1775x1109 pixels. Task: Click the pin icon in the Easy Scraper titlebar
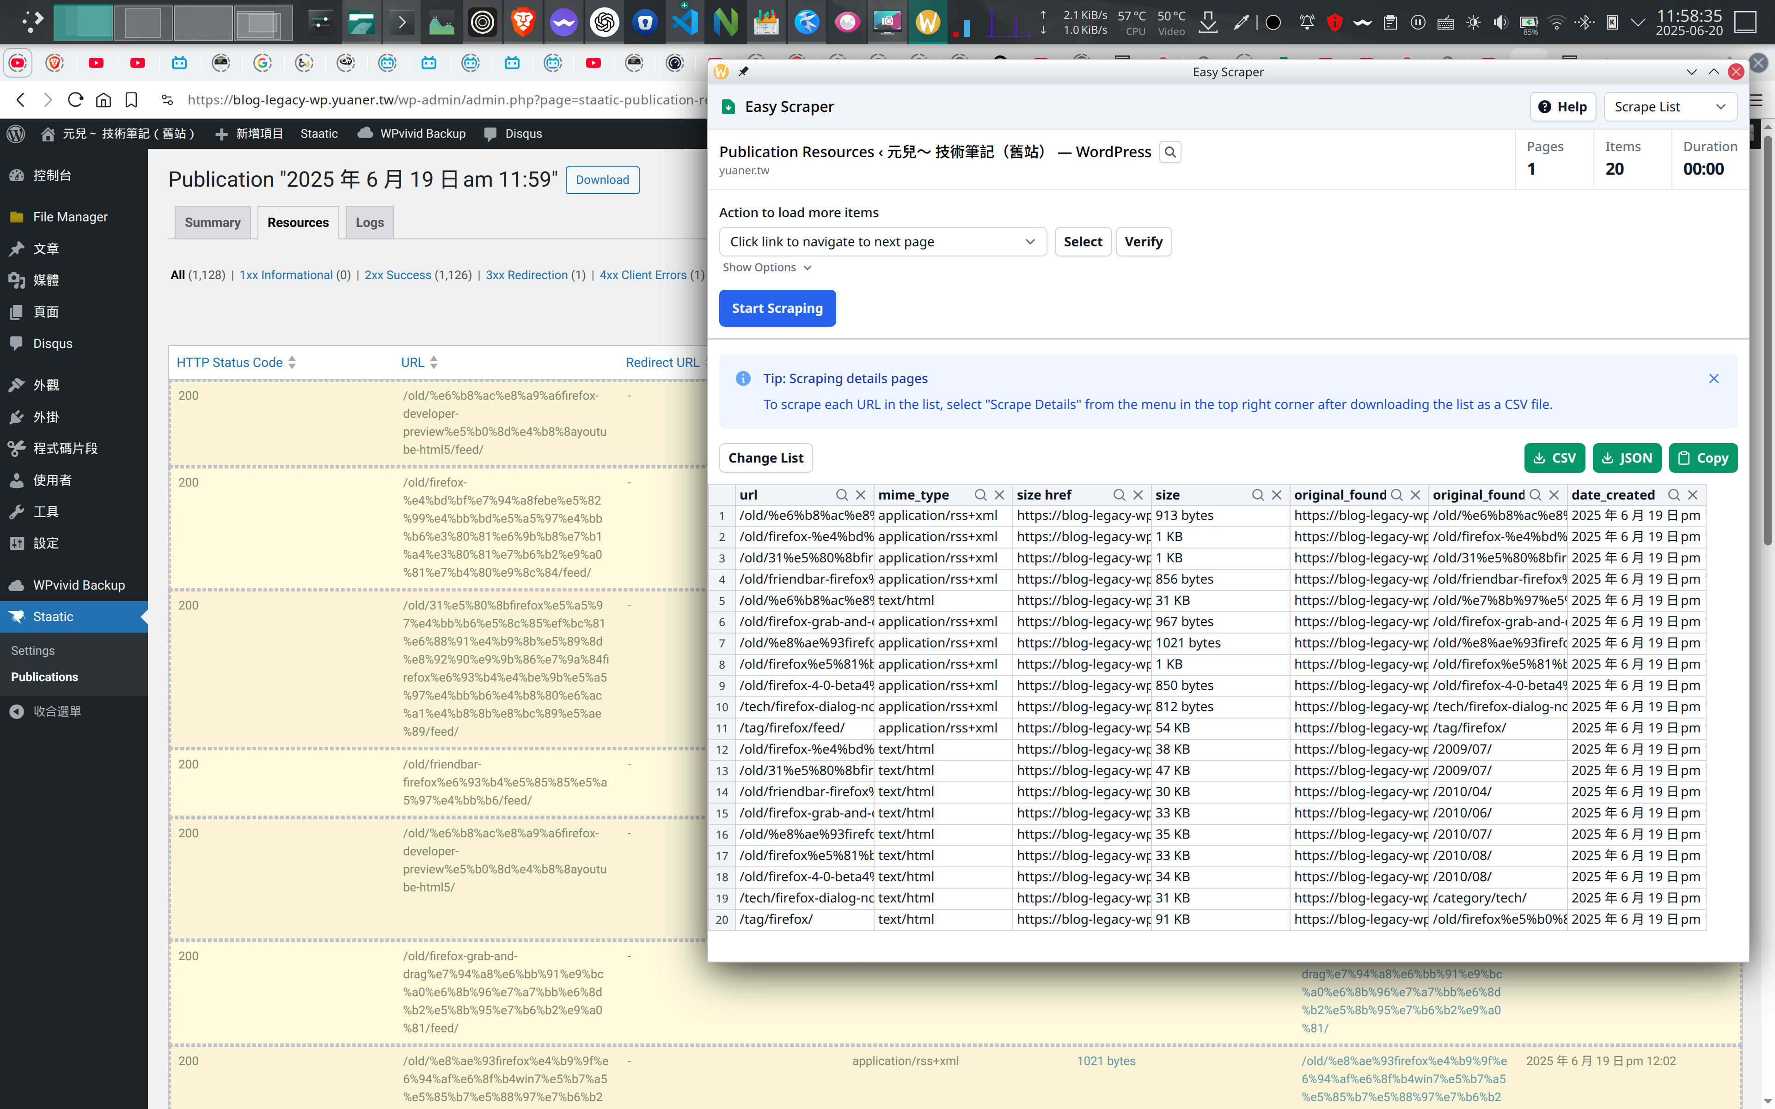tap(743, 72)
